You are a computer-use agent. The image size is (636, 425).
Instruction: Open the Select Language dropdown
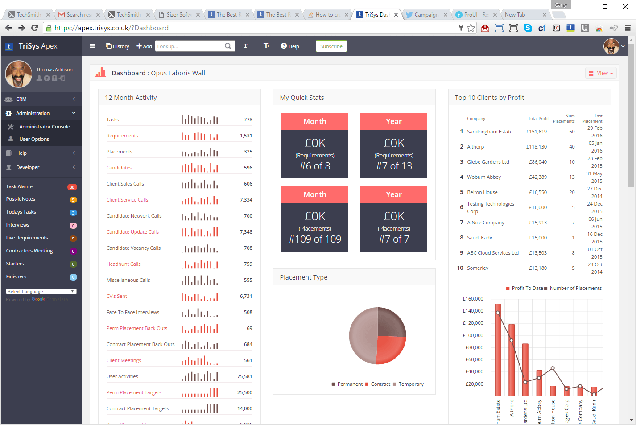41,291
